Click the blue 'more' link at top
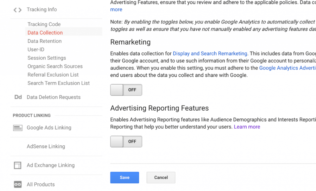Screen dimensions: 316x191 (x=116, y=10)
